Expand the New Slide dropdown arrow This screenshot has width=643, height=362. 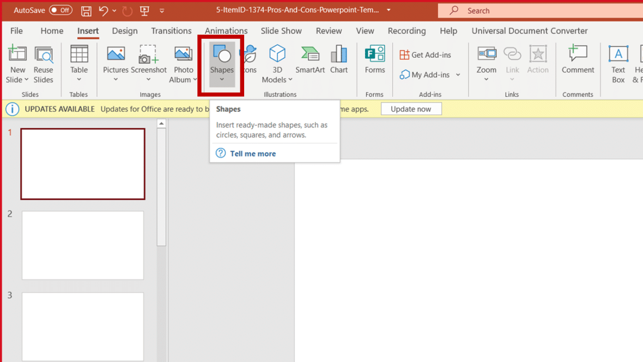click(x=26, y=80)
